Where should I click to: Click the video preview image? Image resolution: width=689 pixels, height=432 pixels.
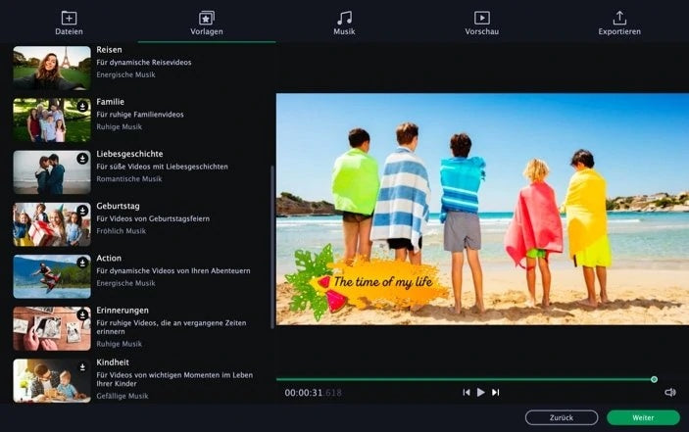[x=482, y=209]
